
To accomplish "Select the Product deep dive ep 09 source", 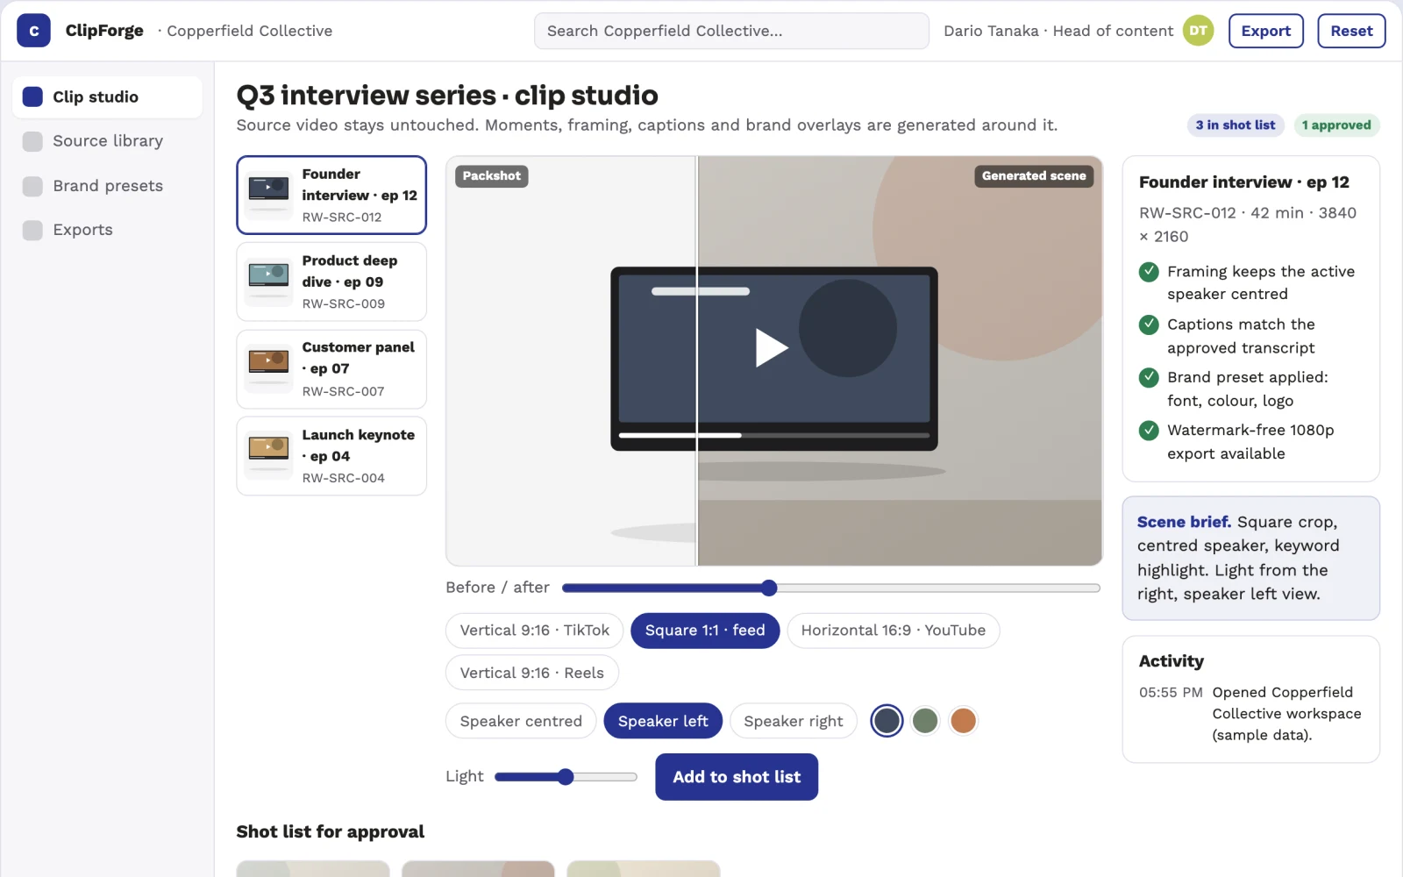I will pyautogui.click(x=331, y=282).
